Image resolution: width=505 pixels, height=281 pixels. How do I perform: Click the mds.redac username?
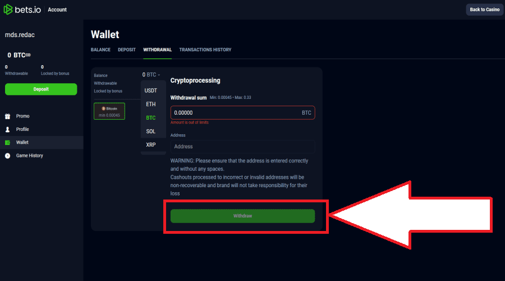pos(20,35)
